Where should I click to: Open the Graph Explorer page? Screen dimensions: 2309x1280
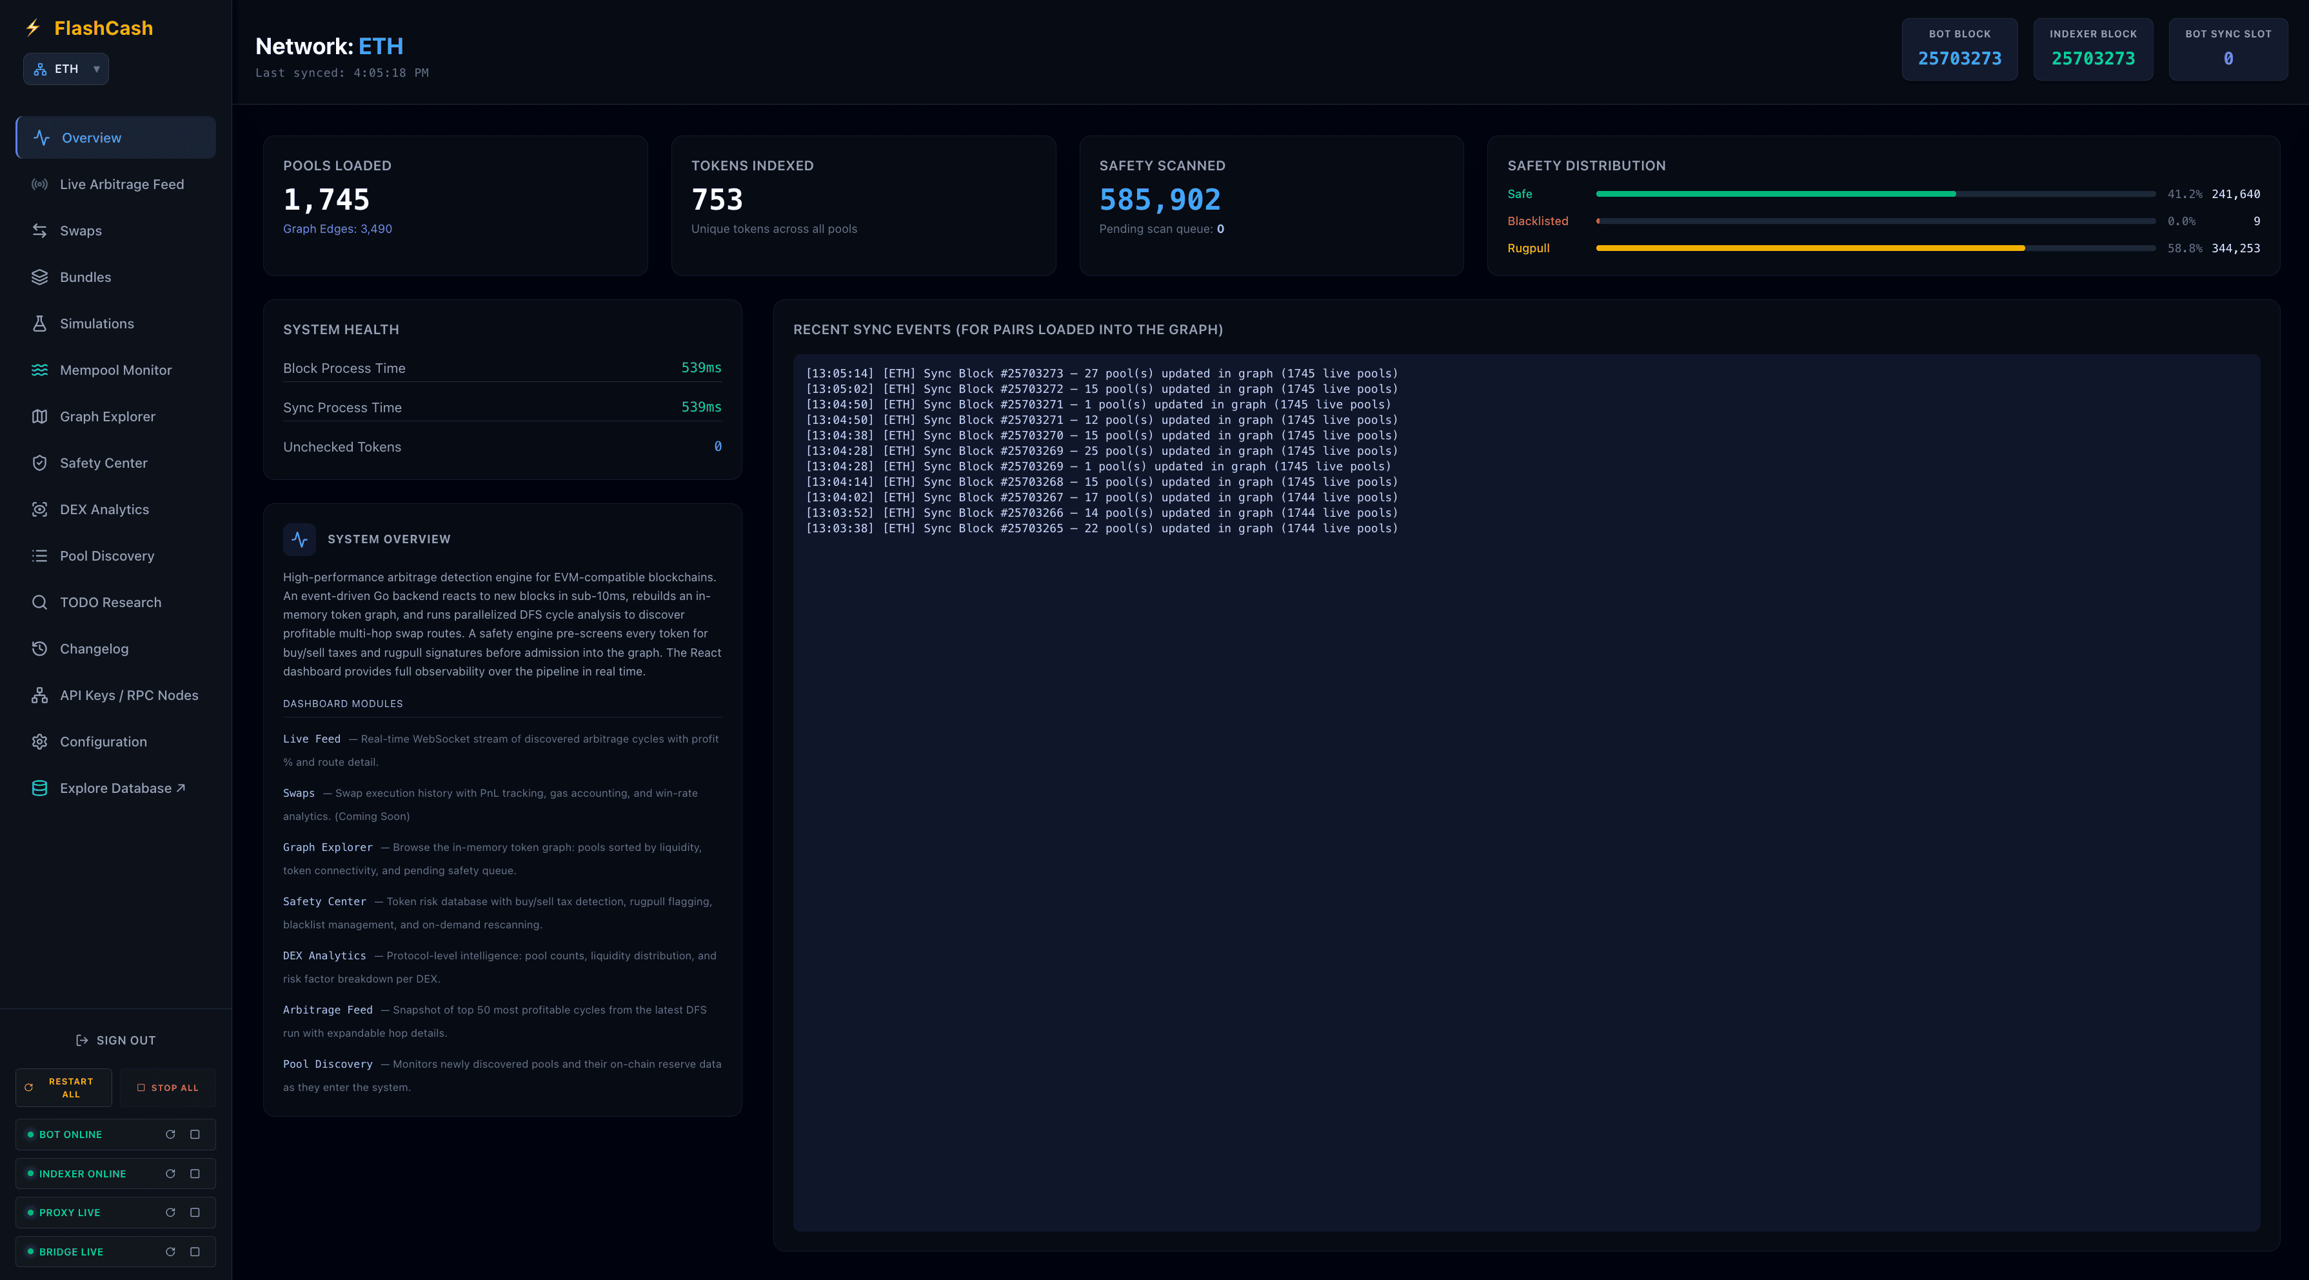pyautogui.click(x=115, y=417)
